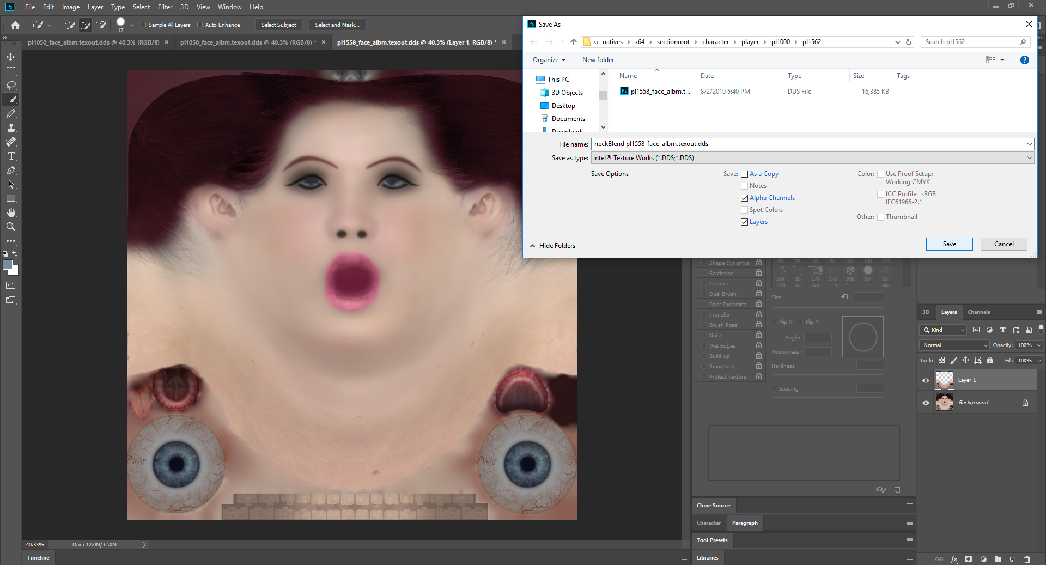Image resolution: width=1046 pixels, height=565 pixels.
Task: Open Help in Save As dialog
Action: [1025, 60]
